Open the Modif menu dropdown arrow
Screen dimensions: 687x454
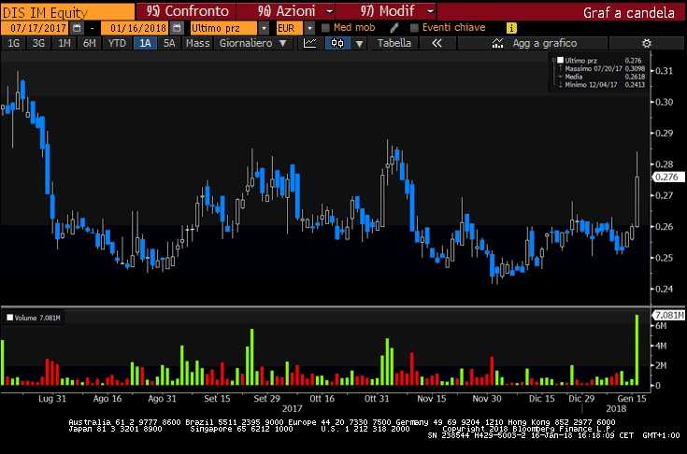pos(430,11)
